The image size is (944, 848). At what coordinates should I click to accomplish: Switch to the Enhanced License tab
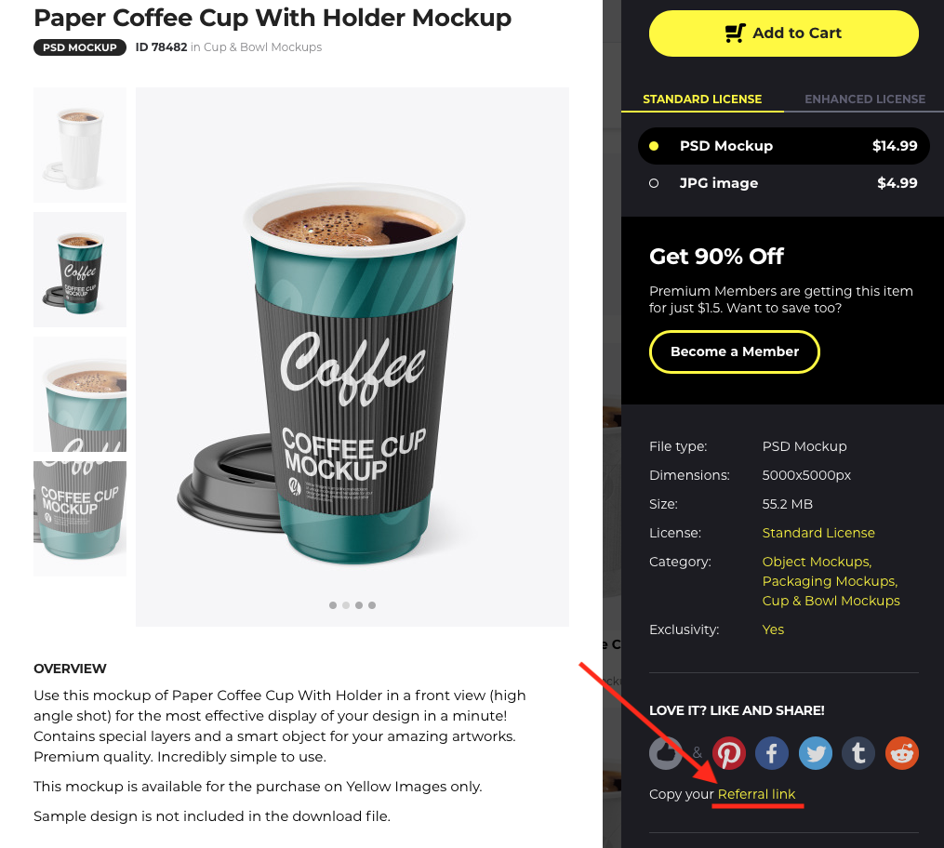pyautogui.click(x=865, y=99)
